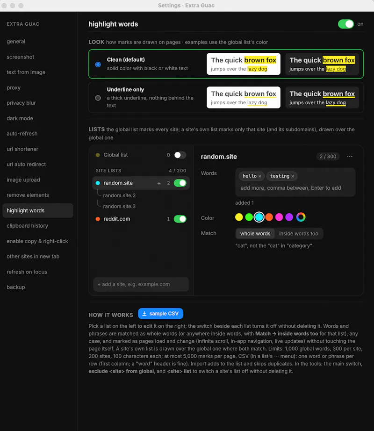The height and width of the screenshot is (431, 374).
Task: Pick the orange highlight color
Action: click(269, 217)
